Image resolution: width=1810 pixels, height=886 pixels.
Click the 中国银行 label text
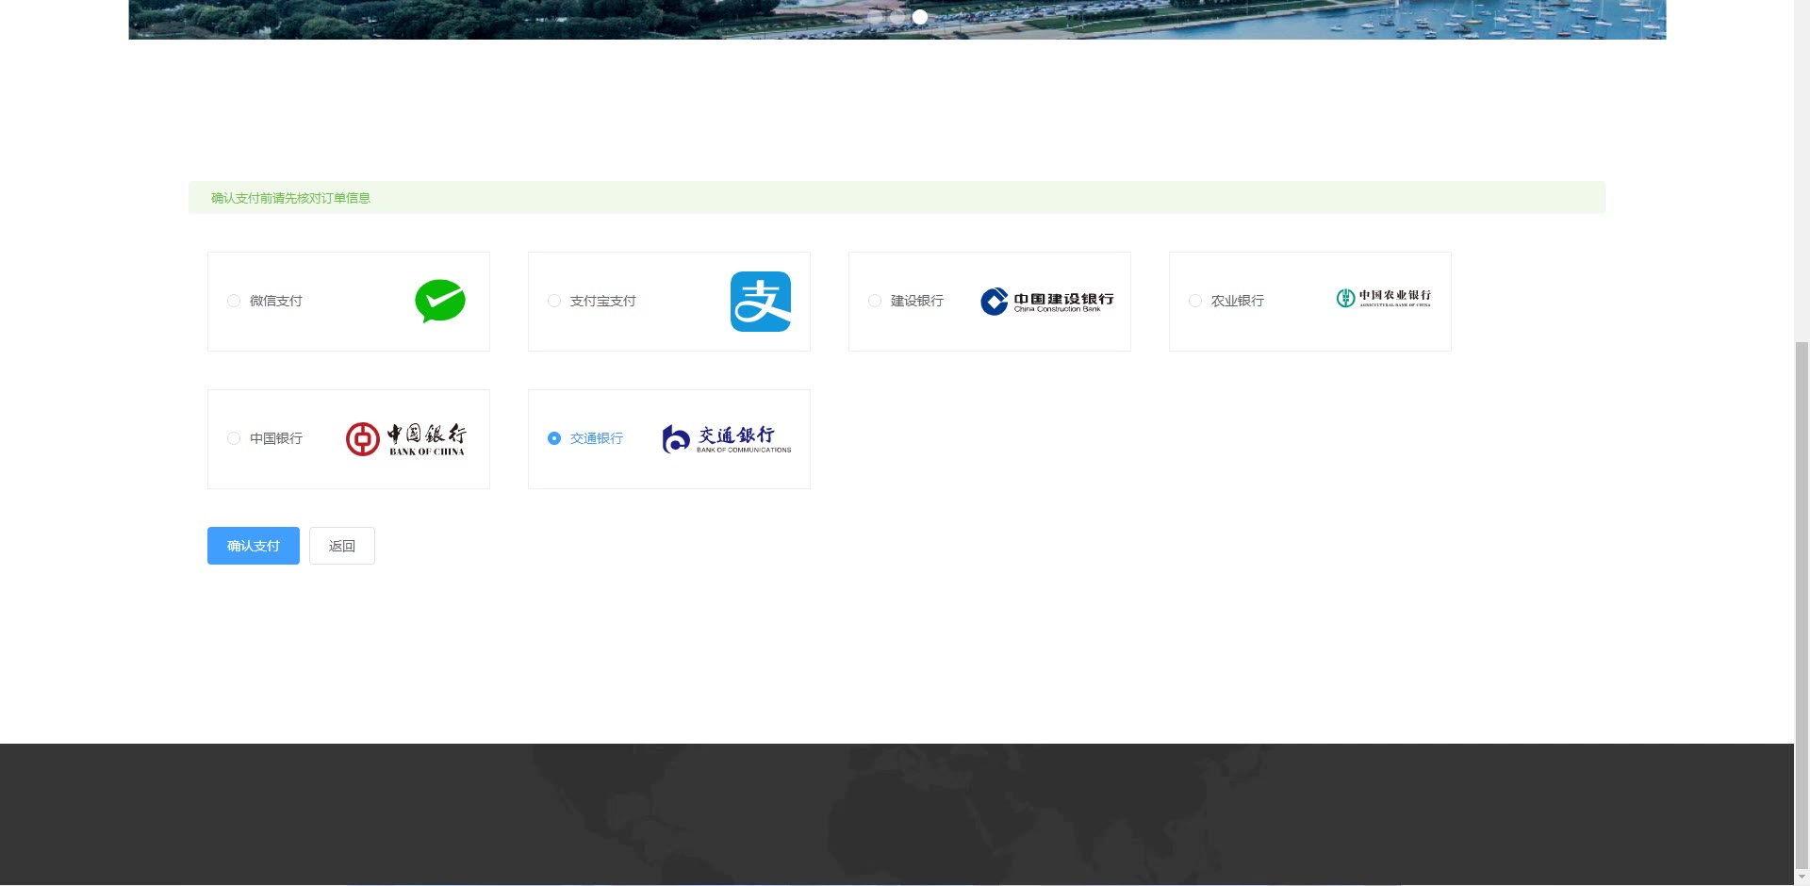[276, 438]
